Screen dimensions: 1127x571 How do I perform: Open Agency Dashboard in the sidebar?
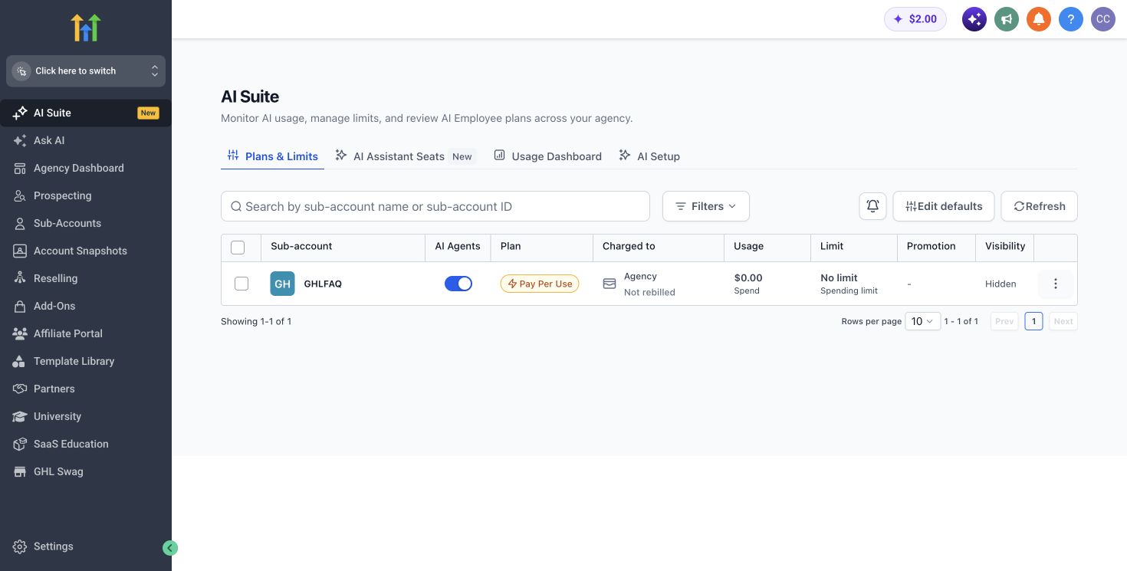click(86, 168)
